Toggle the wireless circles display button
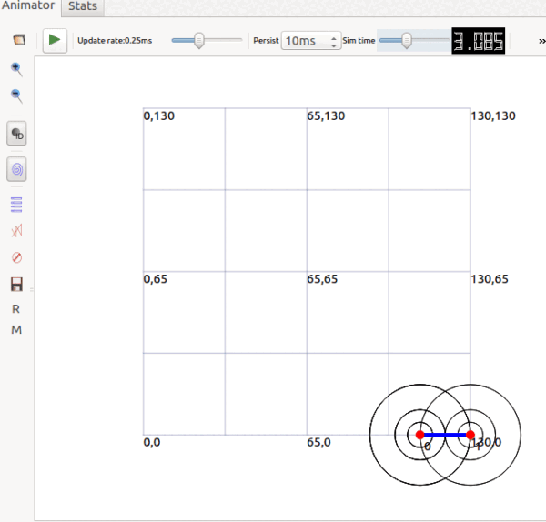 coord(17,169)
